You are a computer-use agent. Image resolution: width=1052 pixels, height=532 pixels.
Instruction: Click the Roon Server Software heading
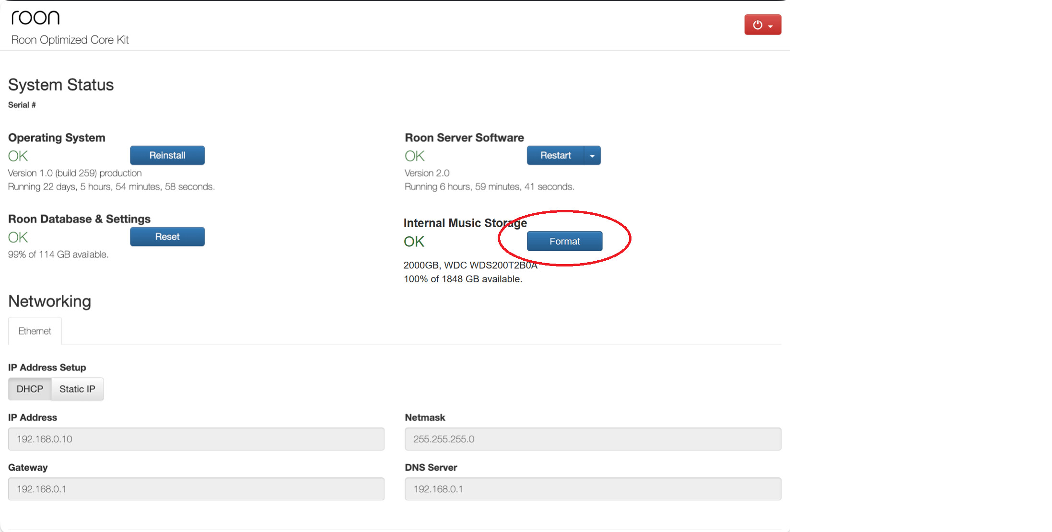(x=464, y=138)
